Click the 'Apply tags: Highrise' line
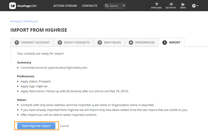 [x=34, y=86]
